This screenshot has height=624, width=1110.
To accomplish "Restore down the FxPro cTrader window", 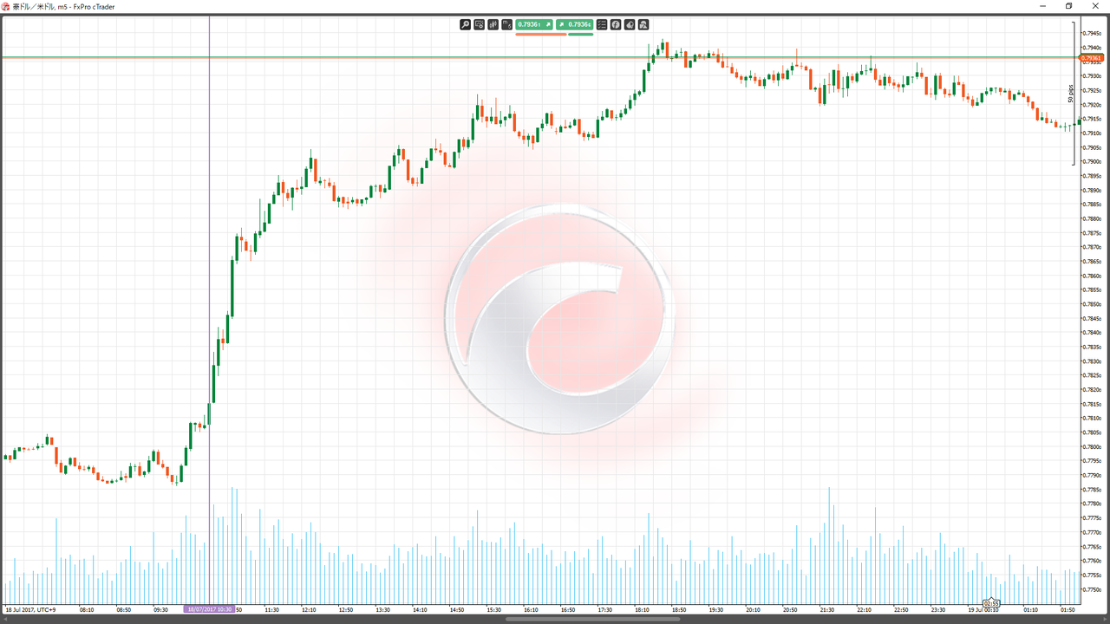I will tap(1069, 6).
